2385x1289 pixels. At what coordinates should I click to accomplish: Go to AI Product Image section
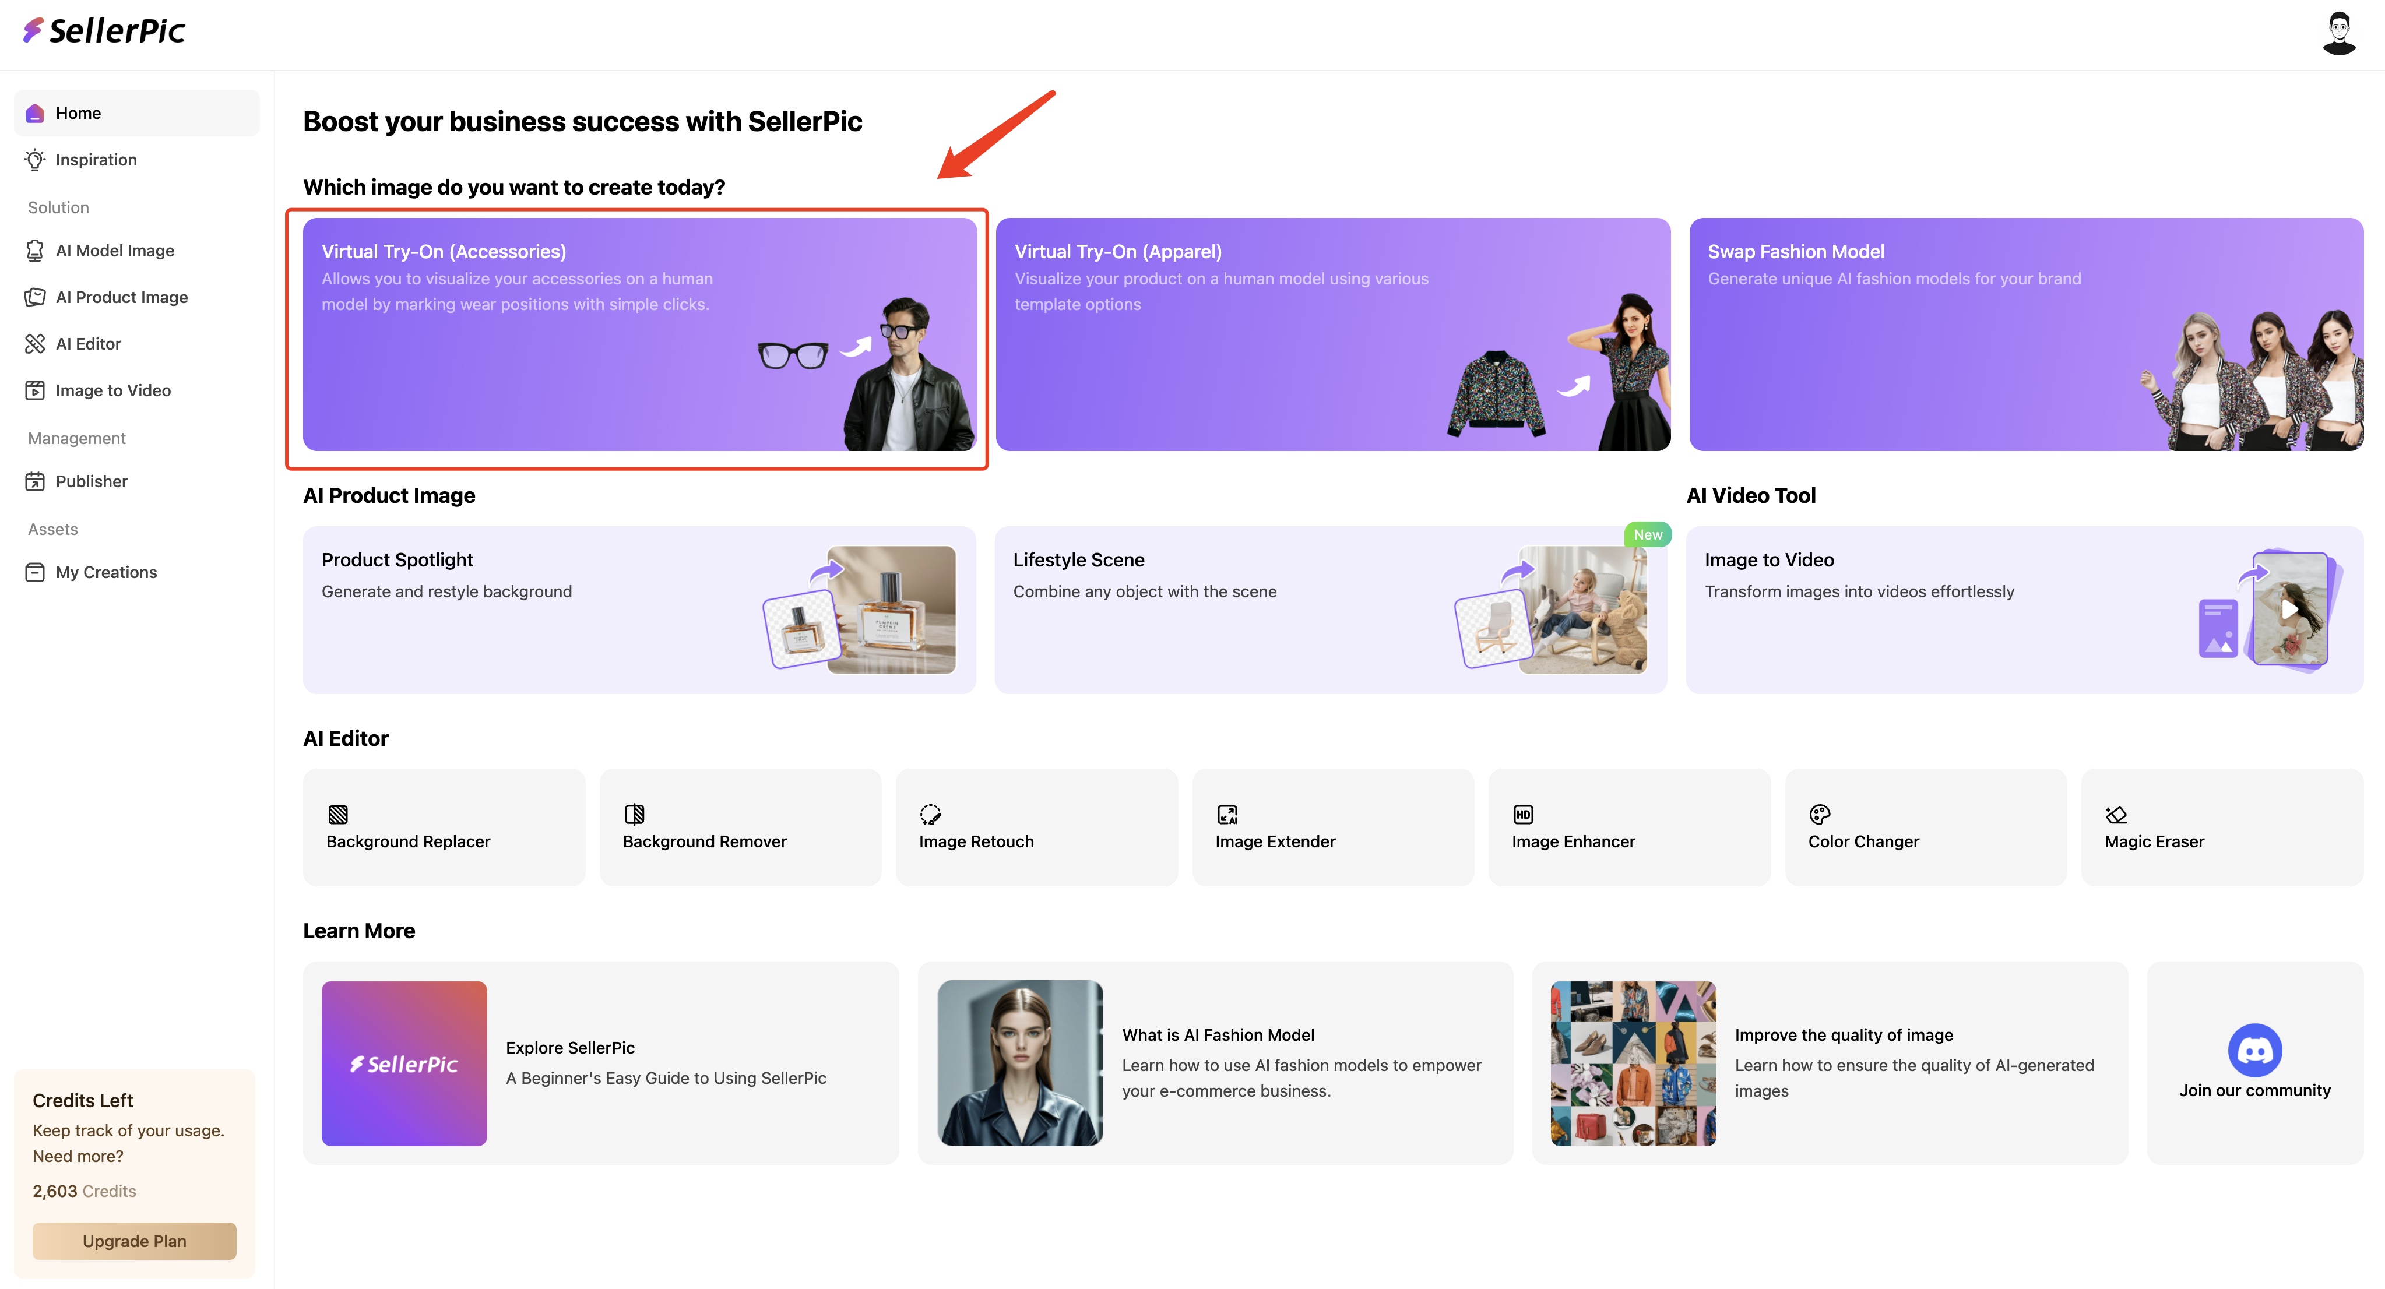pos(136,297)
